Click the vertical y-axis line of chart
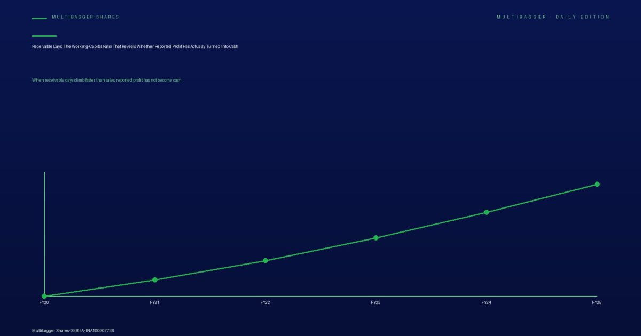 (44, 234)
